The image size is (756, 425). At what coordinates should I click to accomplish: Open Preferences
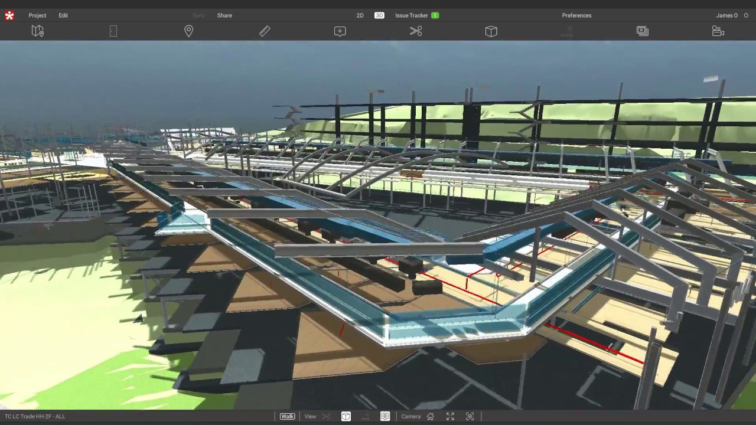coord(576,15)
